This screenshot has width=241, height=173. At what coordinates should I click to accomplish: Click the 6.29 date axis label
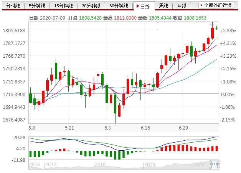[183, 128]
